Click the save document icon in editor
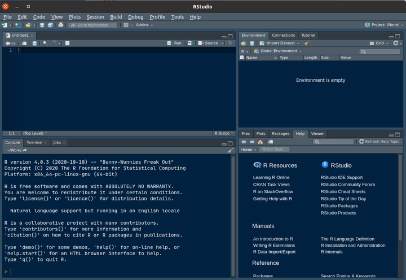406x280 pixels. pos(34,43)
